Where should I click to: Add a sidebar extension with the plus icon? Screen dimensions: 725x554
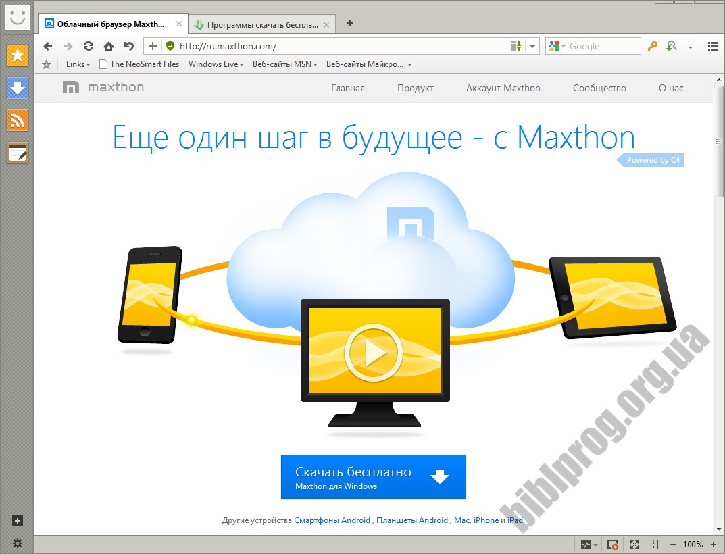[17, 521]
